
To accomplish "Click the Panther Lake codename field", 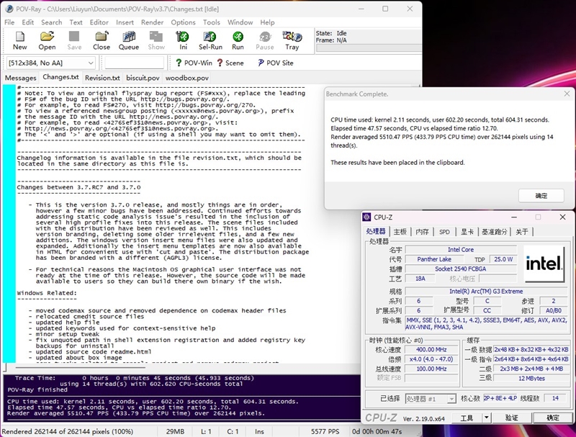I will point(434,259).
